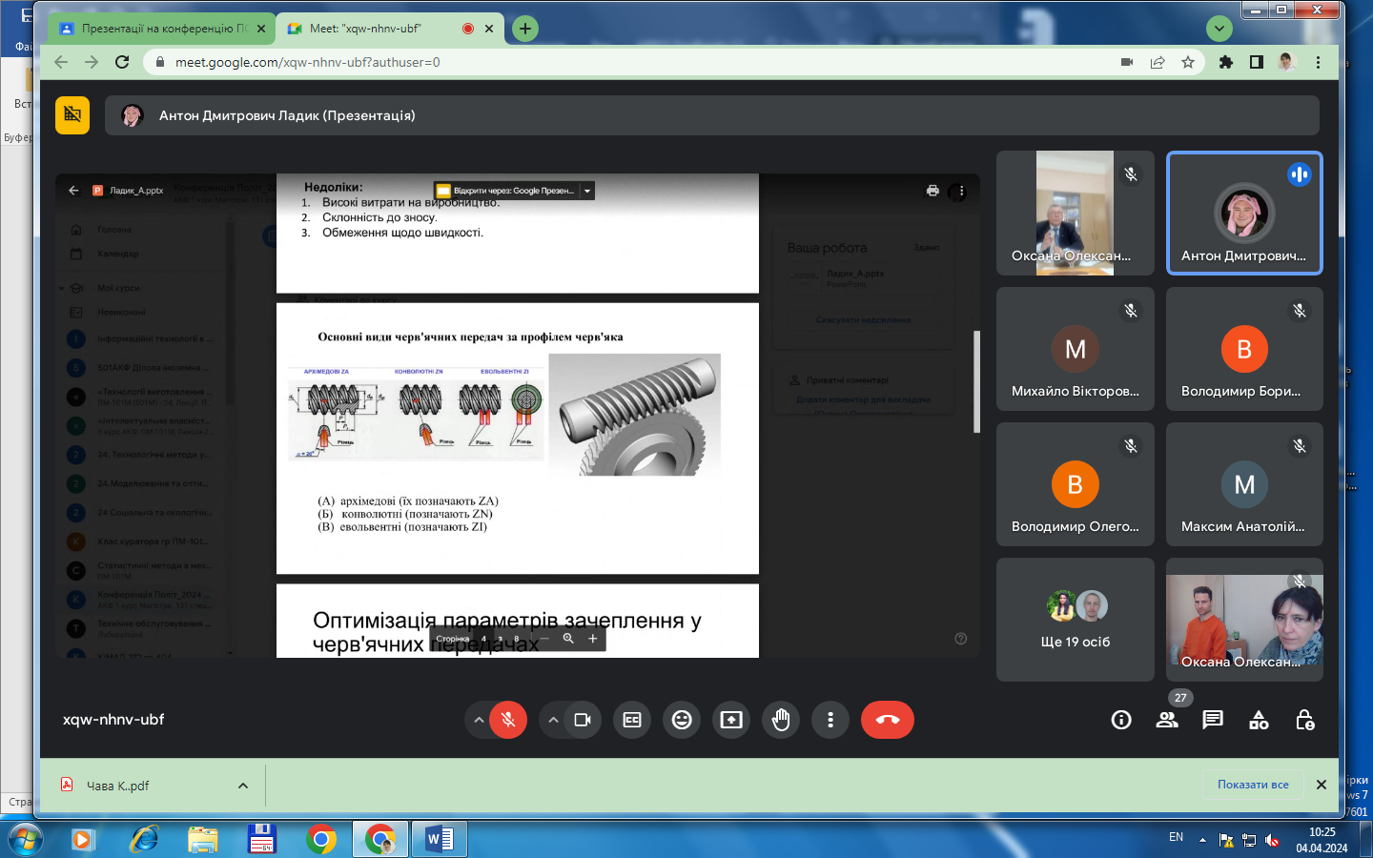Toggle closed captions
This screenshot has width=1373, height=858.
point(632,720)
